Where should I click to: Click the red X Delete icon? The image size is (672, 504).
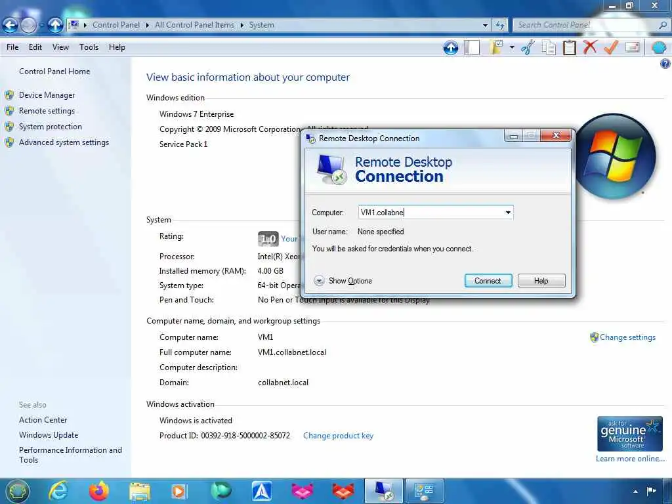[x=590, y=47]
